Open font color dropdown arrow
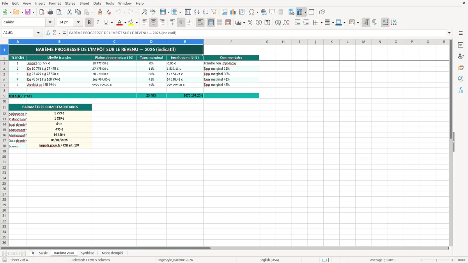 (x=125, y=23)
